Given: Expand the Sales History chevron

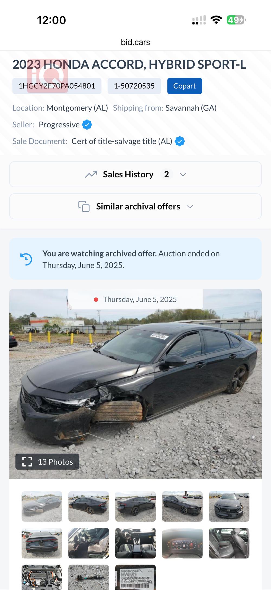Looking at the screenshot, I should point(183,174).
